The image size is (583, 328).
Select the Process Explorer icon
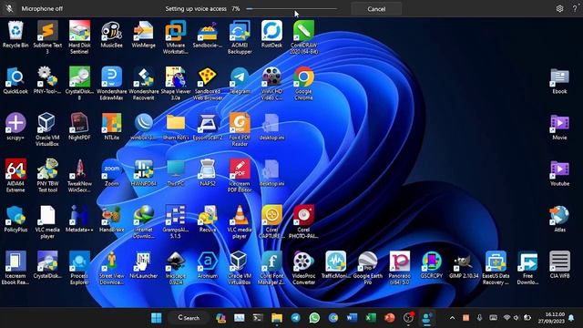(x=79, y=268)
